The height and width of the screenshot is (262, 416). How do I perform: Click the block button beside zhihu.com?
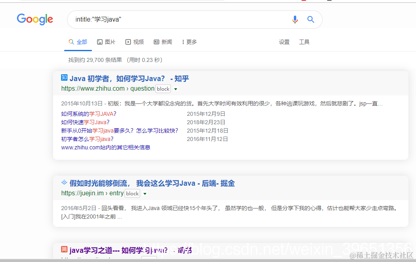coord(163,89)
